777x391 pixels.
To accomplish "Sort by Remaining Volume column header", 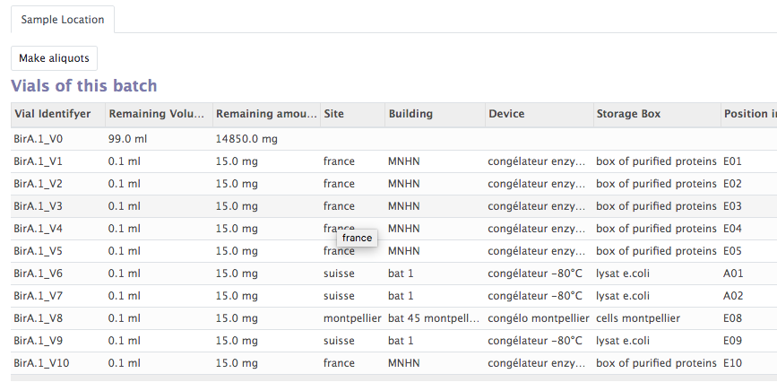I will 158,114.
